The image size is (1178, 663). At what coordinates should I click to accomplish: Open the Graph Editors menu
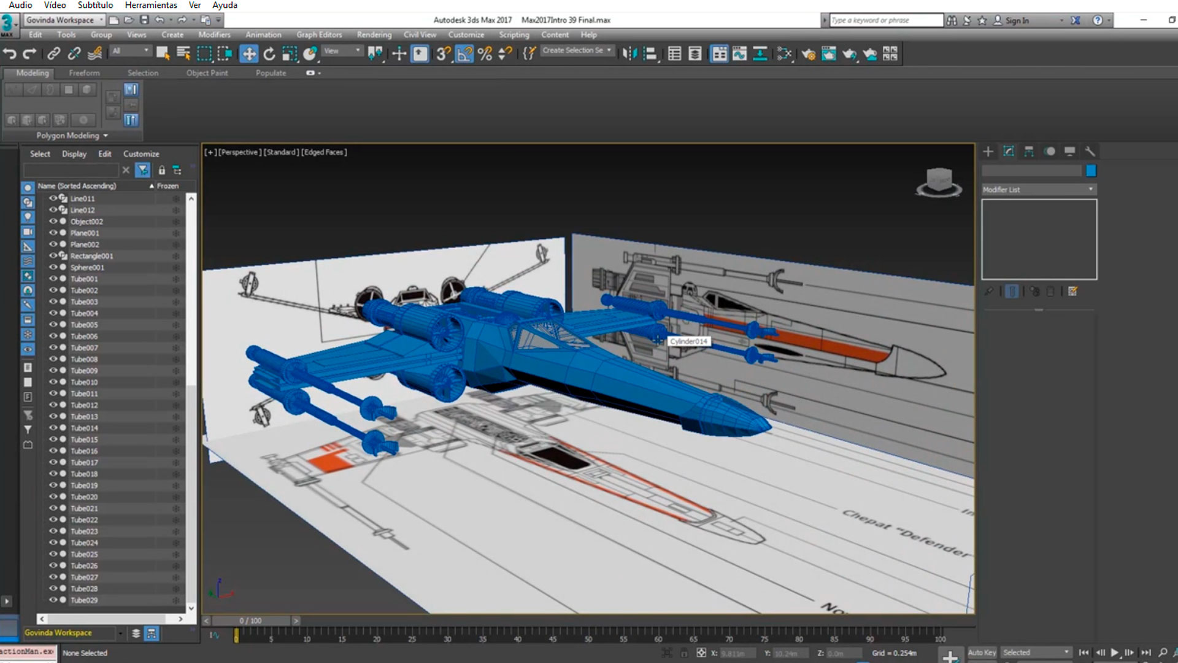(319, 35)
